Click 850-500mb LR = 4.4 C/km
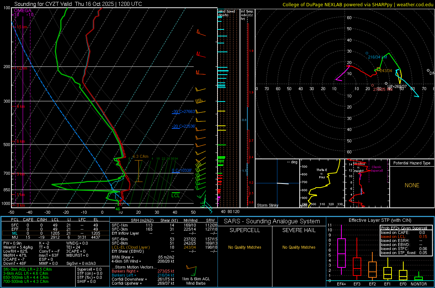The width and height of the screenshot is (435, 288). pyautogui.click(x=26, y=277)
